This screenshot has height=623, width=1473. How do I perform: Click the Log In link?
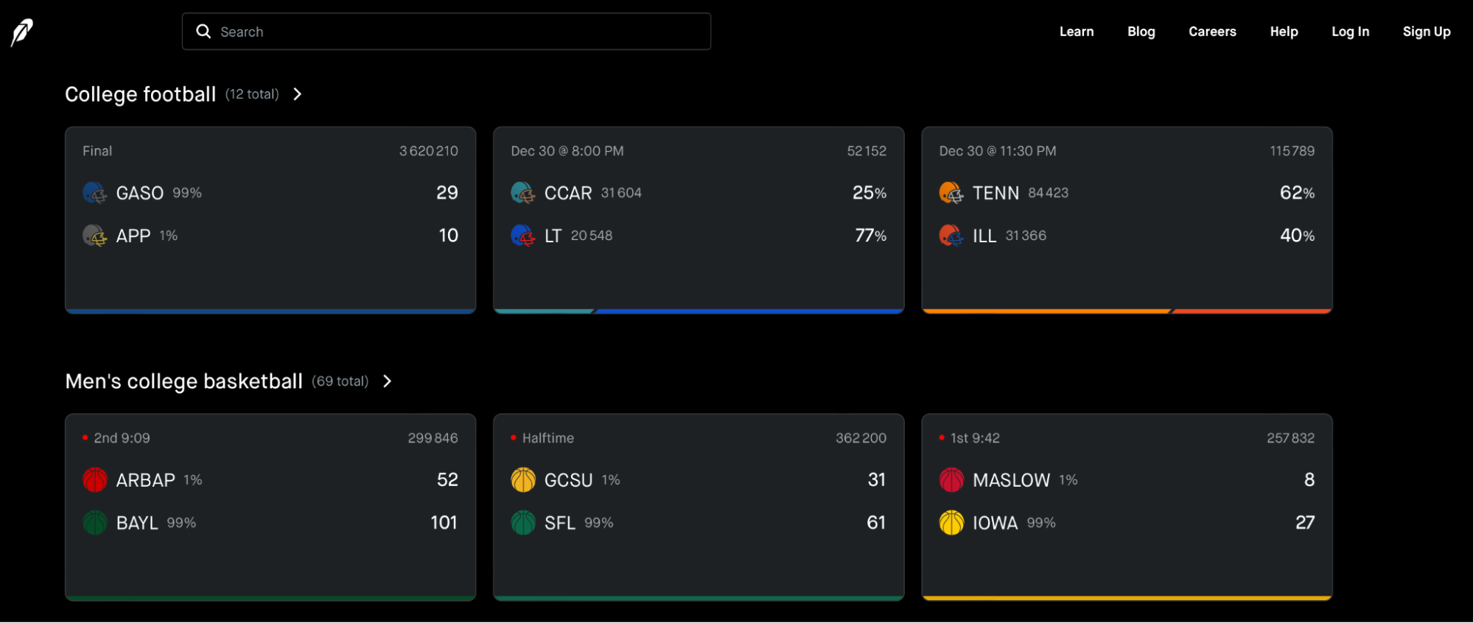pyautogui.click(x=1350, y=32)
